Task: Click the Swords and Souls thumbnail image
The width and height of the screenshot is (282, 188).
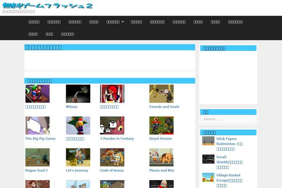Action: [x=162, y=94]
